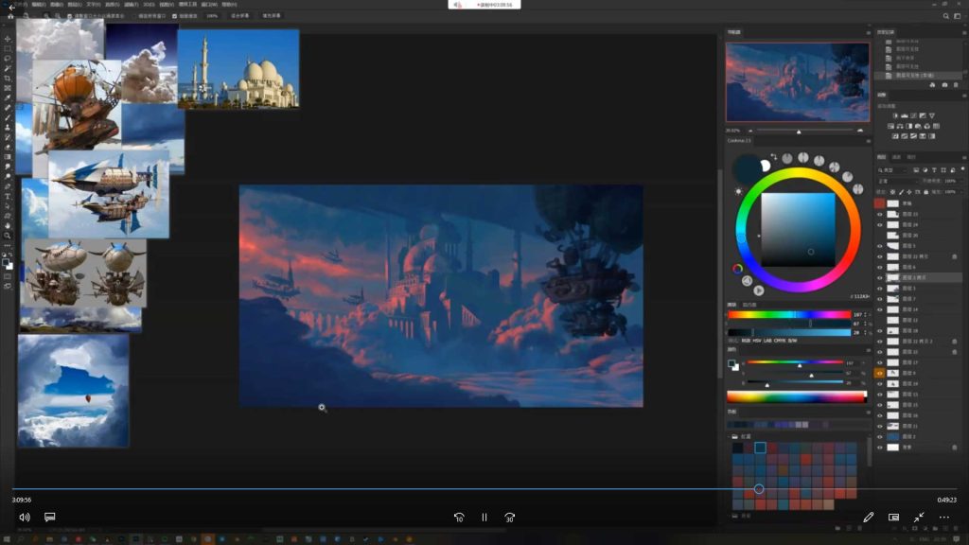Screen dimensions: 969x545
Task: Select the Hand tool
Action: [x=8, y=225]
